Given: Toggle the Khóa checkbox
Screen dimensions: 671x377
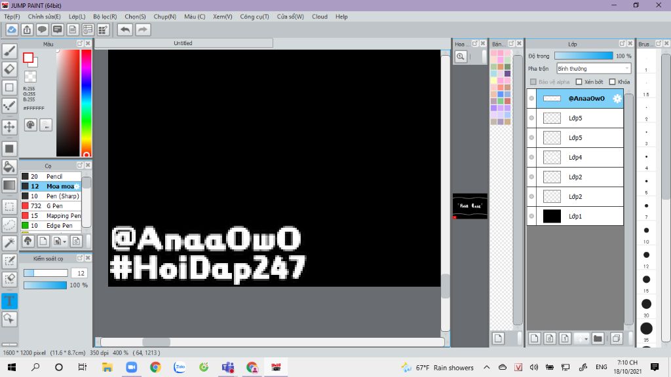Looking at the screenshot, I should click(x=613, y=82).
